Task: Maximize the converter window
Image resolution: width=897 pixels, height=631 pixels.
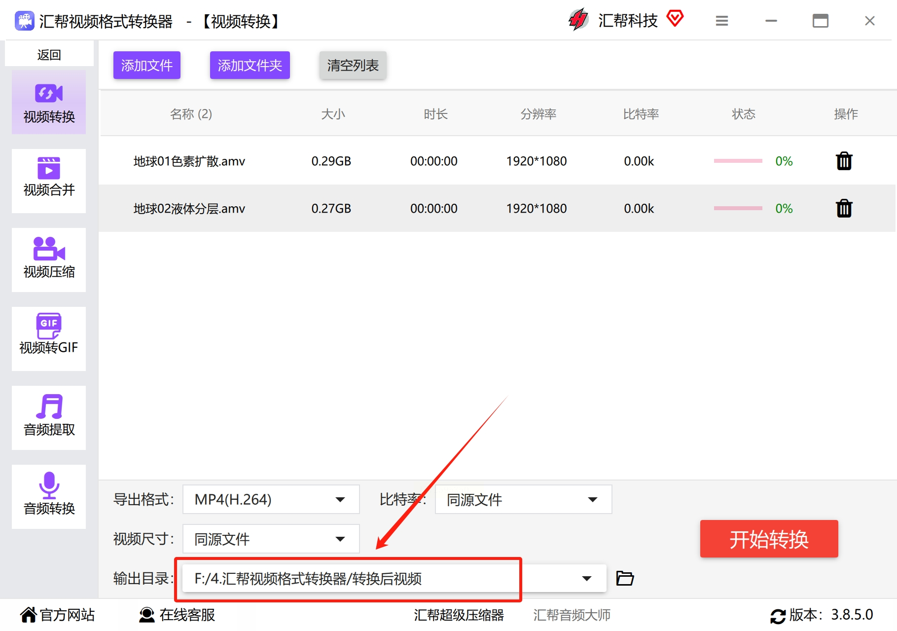Action: (x=821, y=21)
